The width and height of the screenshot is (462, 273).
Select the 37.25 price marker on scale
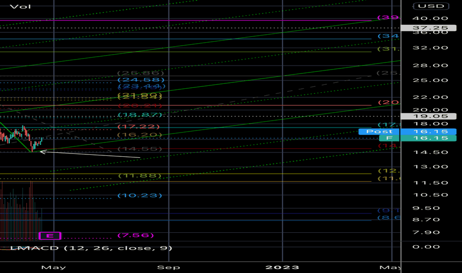pos(429,28)
